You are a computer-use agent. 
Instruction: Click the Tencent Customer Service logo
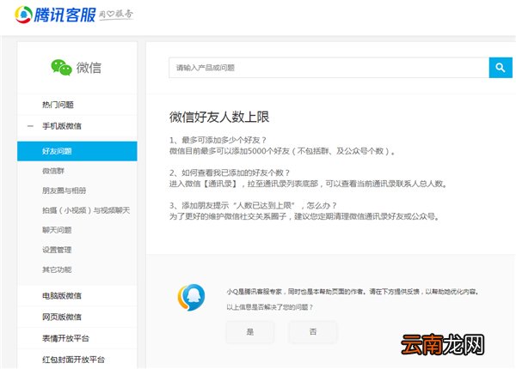click(x=55, y=15)
